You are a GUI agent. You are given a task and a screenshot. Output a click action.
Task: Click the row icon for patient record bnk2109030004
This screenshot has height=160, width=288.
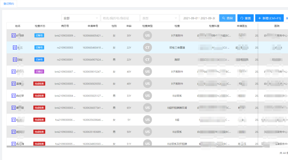14,96
